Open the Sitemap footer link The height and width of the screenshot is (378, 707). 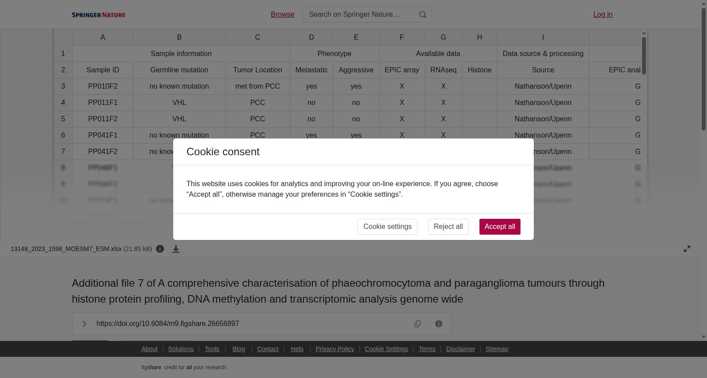coord(497,349)
